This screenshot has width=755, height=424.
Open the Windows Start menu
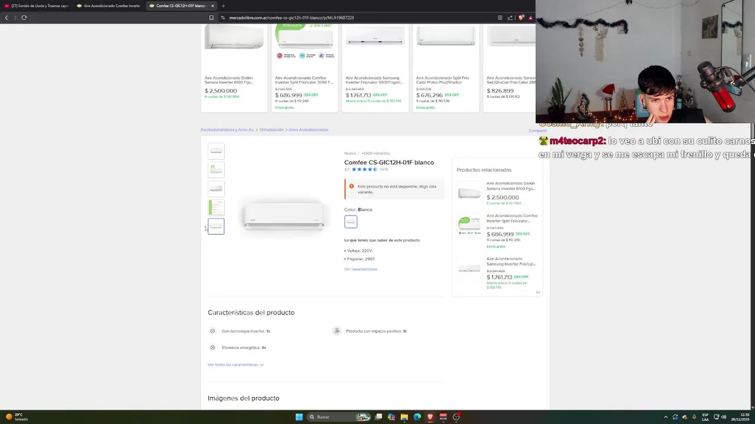pyautogui.click(x=299, y=417)
